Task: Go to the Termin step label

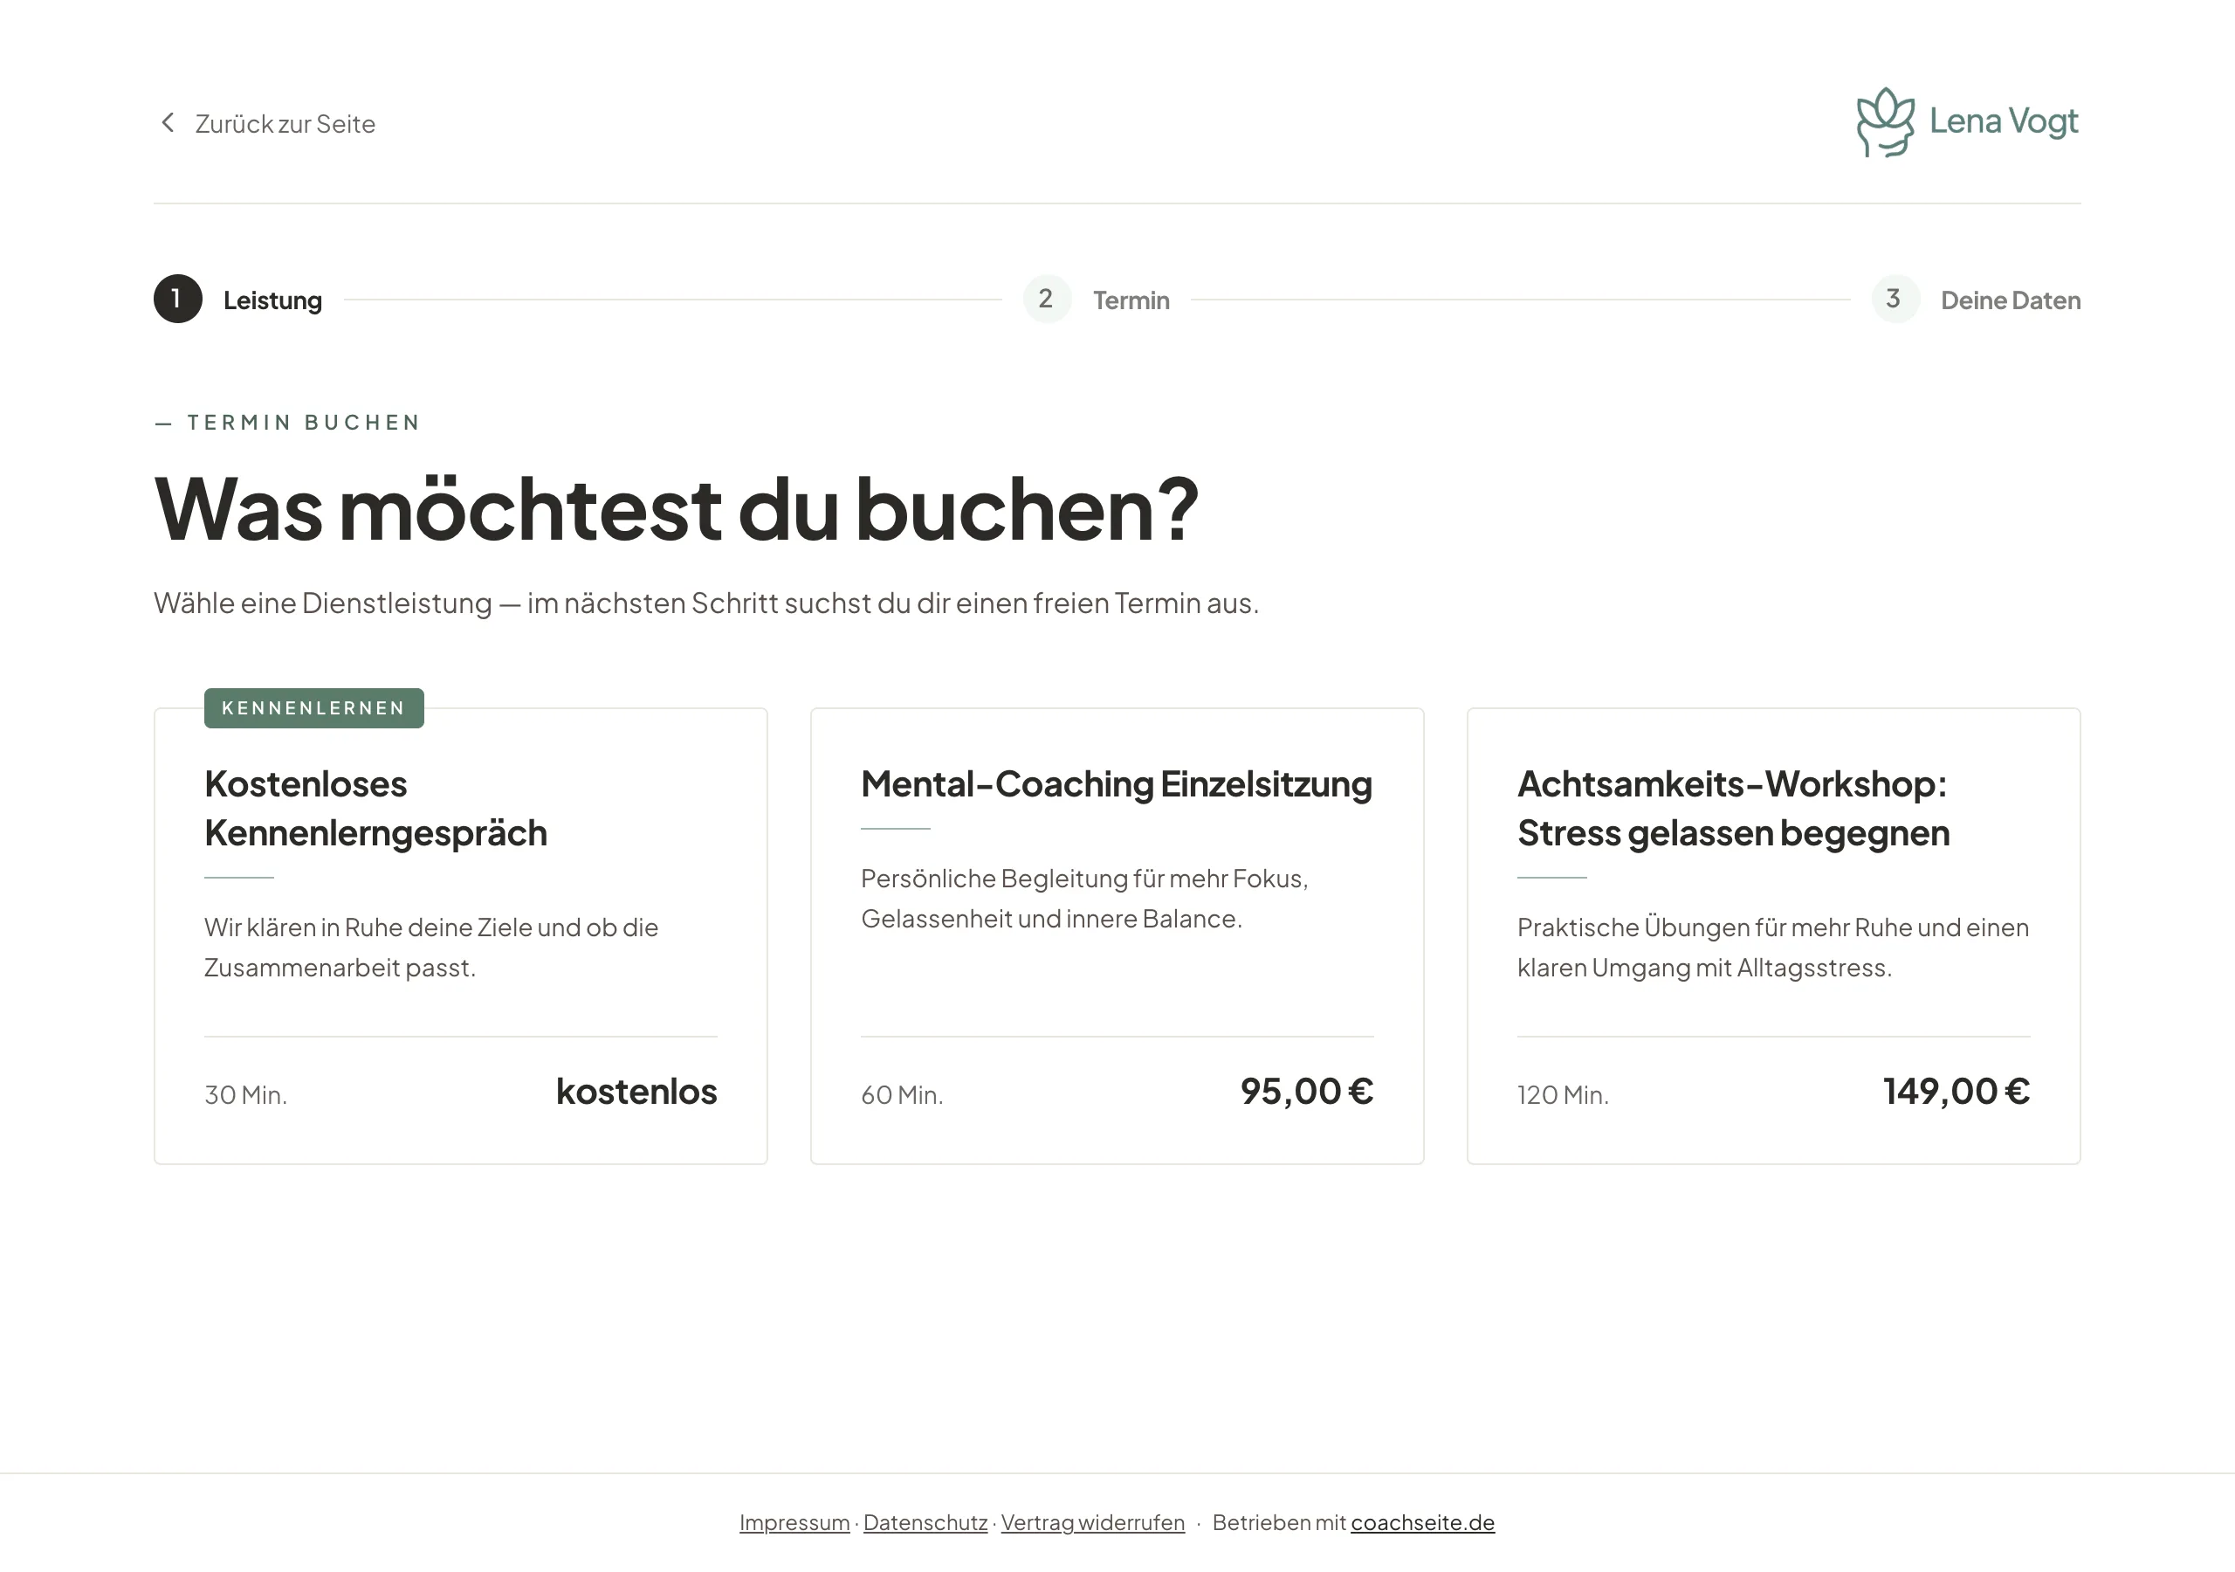Action: 1131,300
